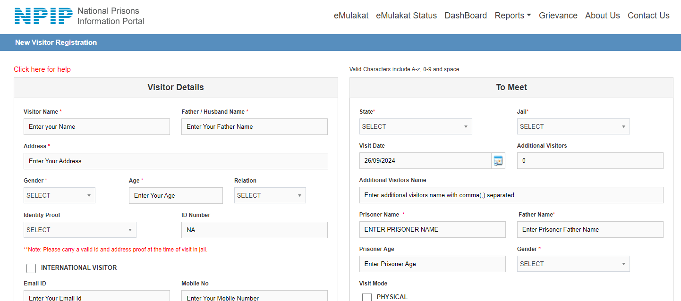Open the Grievance page

coord(558,16)
